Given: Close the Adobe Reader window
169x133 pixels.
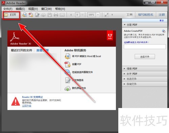Looking at the screenshot, I should click(162, 2).
